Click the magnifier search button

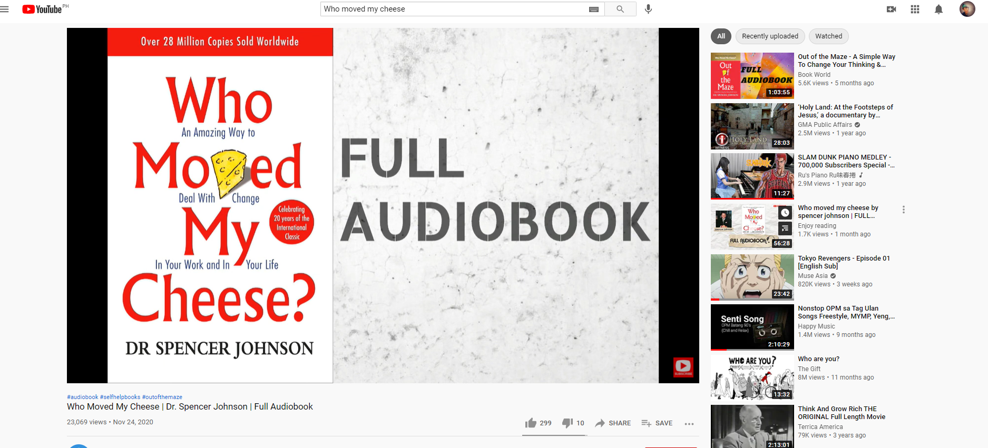click(x=620, y=9)
